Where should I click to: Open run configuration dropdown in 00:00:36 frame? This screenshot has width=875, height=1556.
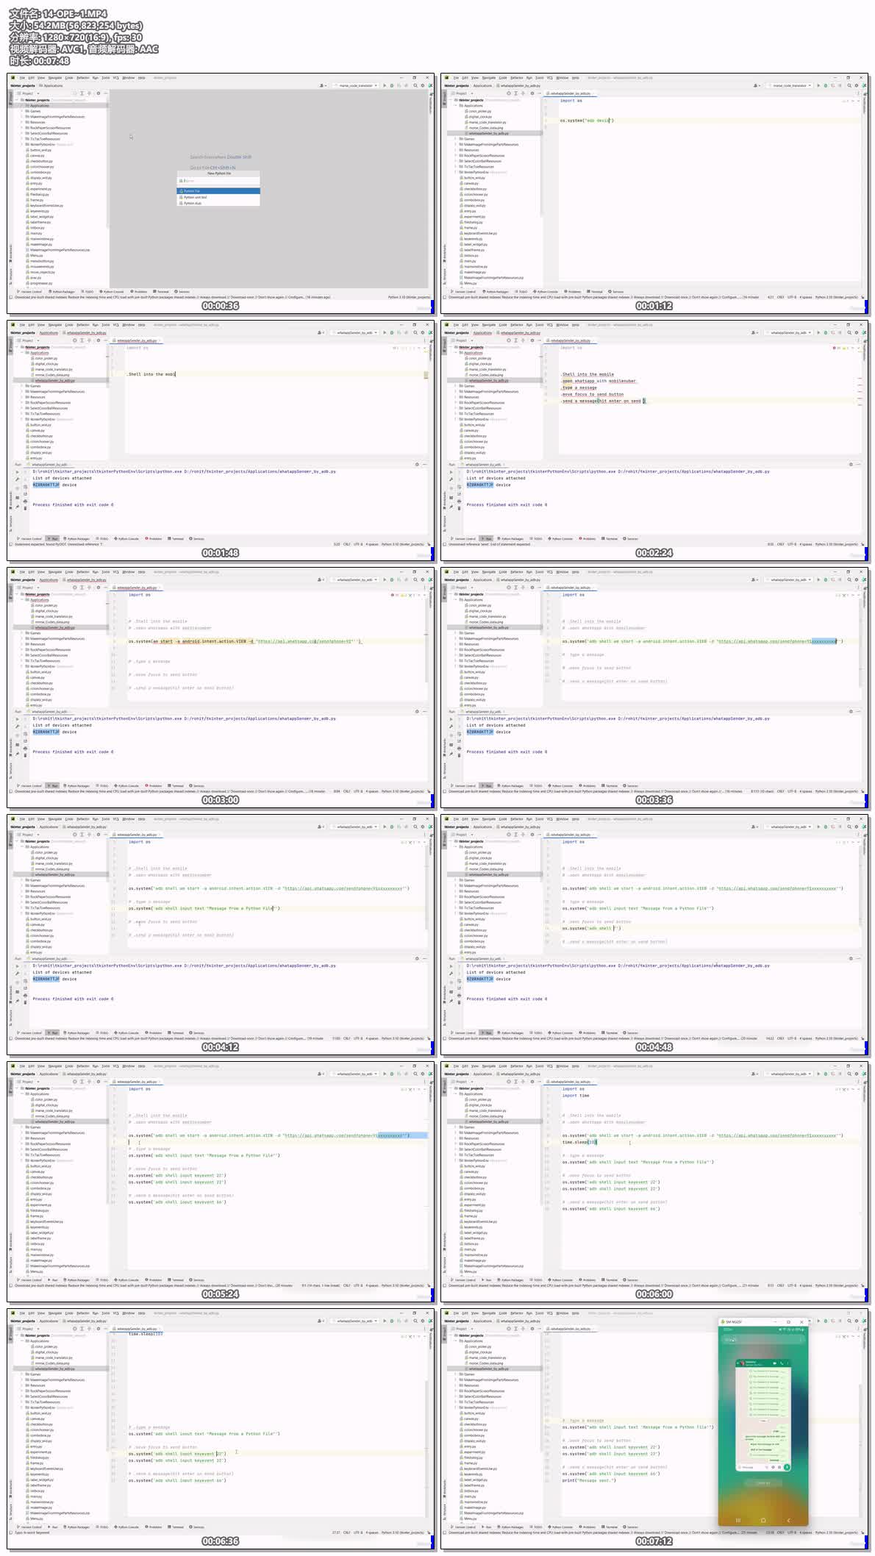[355, 85]
